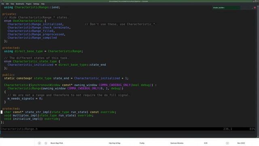The width and height of the screenshot is (259, 146).
Task: Click the 'char const* state_str_impl' line
Action: click(60, 112)
